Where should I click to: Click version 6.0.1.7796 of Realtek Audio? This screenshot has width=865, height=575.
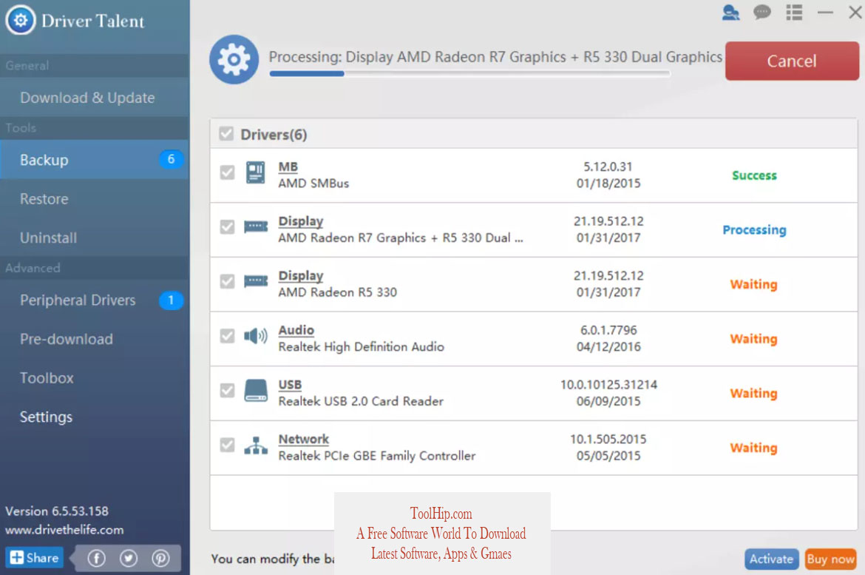[608, 330]
